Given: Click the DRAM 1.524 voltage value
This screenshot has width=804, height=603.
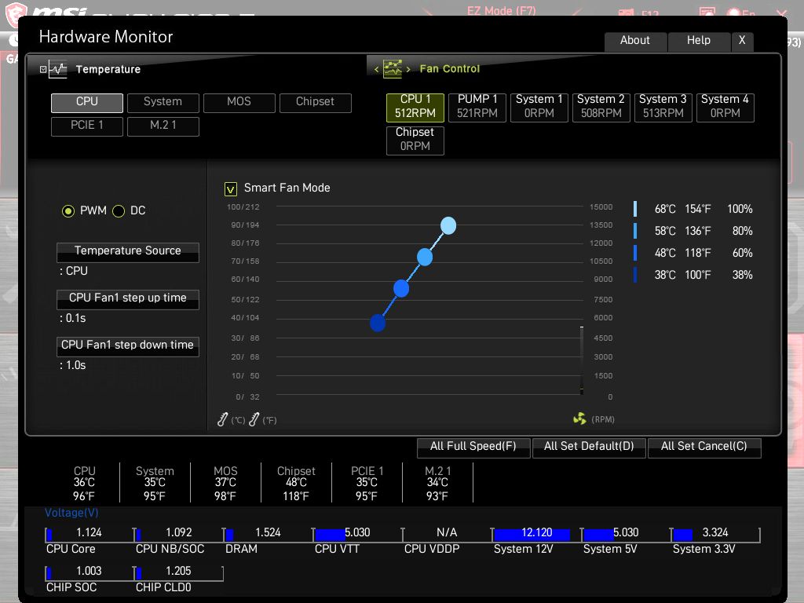Looking at the screenshot, I should pos(269,533).
